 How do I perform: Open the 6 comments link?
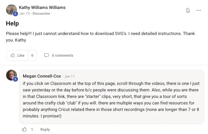[62, 55]
